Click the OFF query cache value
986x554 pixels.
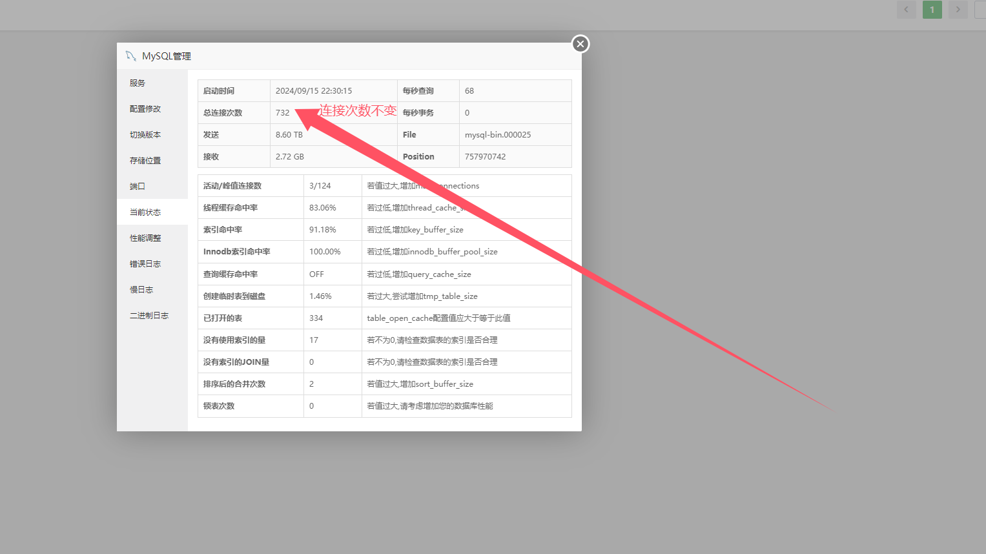pos(316,274)
